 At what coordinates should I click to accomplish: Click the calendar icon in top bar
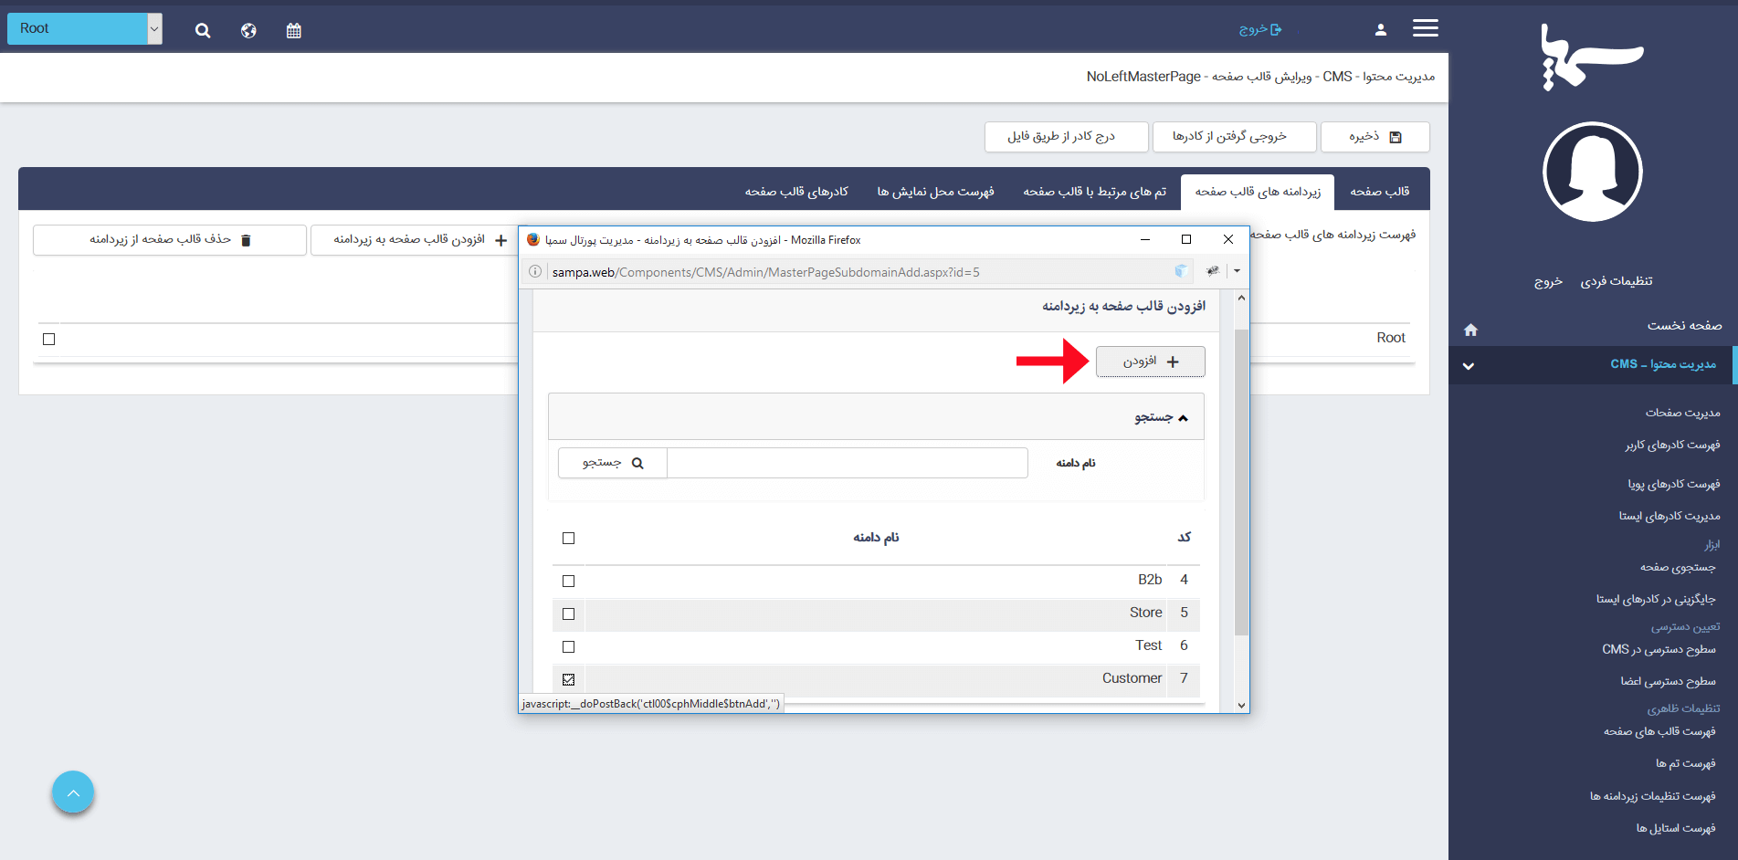[x=293, y=30]
